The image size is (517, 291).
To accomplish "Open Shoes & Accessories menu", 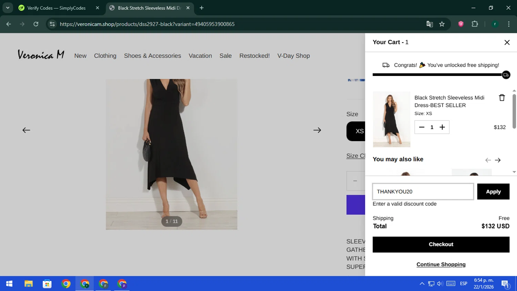I will tap(152, 56).
